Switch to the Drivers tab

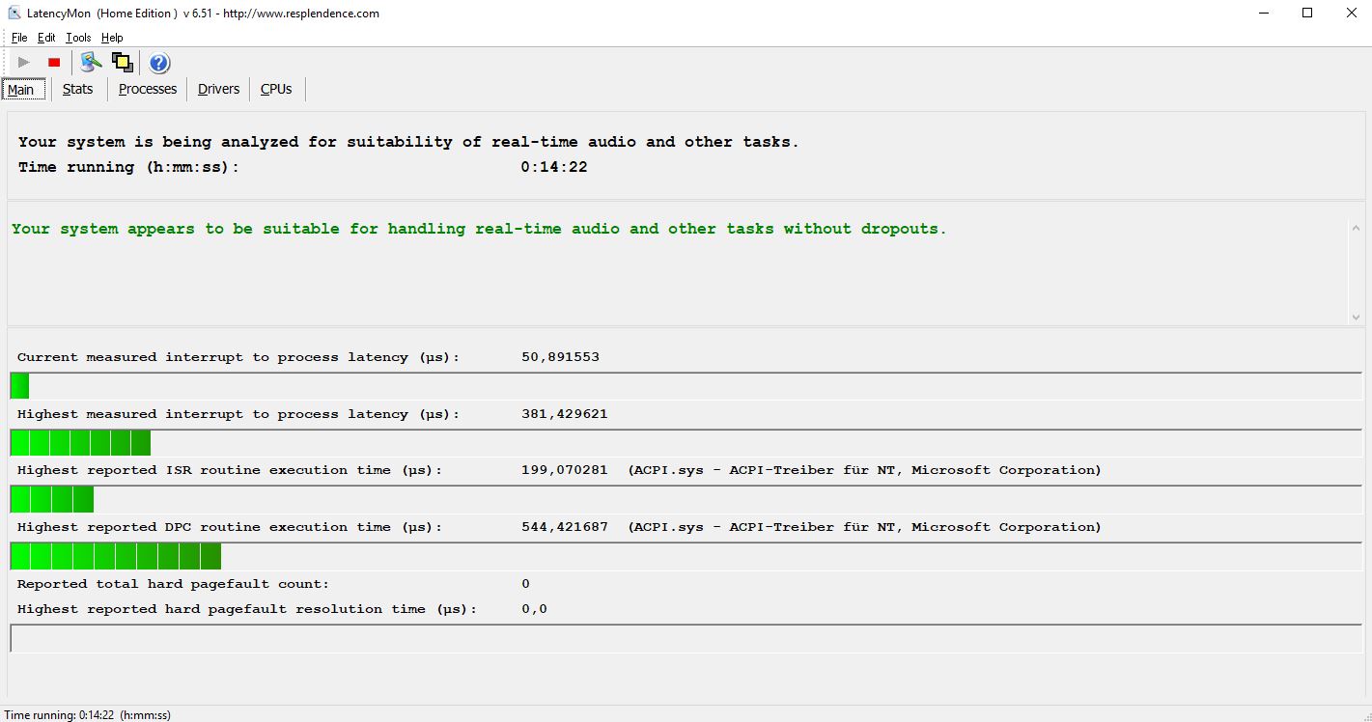click(x=218, y=89)
